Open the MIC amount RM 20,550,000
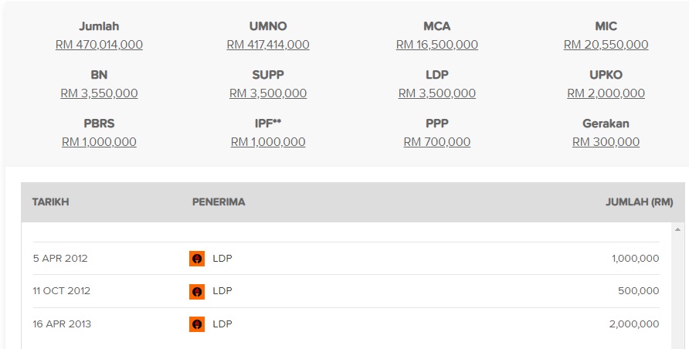 (x=606, y=45)
